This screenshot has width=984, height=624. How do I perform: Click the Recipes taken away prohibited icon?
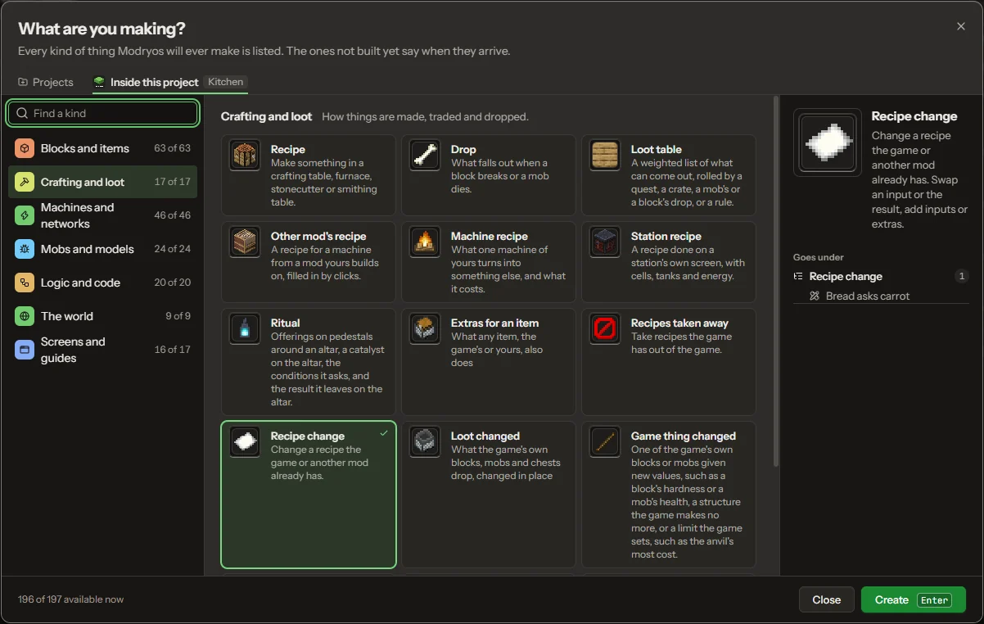pos(605,329)
